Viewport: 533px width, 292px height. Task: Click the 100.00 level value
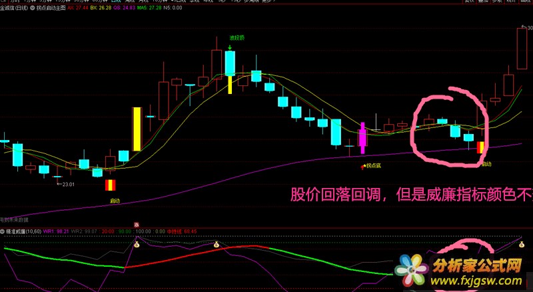(143, 231)
